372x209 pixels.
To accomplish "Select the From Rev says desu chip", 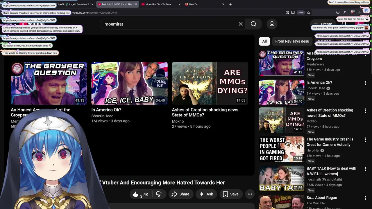I will click(292, 41).
